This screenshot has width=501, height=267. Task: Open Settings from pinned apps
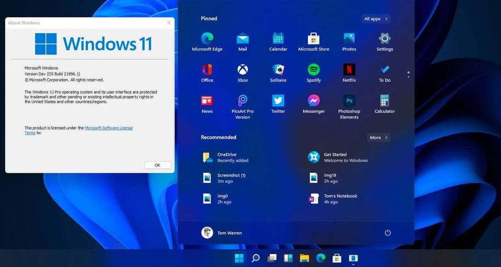click(x=385, y=42)
